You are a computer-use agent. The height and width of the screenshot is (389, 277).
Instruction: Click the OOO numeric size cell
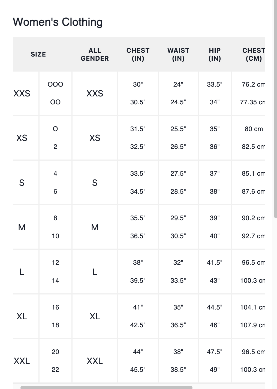click(55, 84)
